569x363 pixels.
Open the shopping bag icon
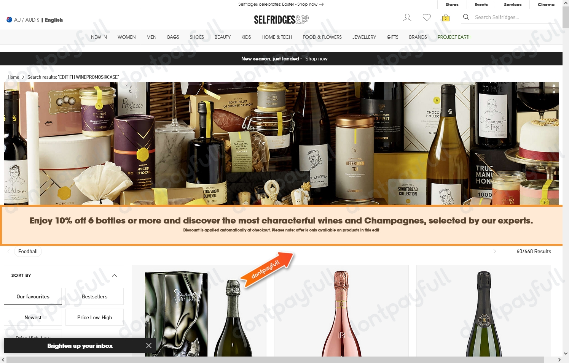tap(446, 17)
